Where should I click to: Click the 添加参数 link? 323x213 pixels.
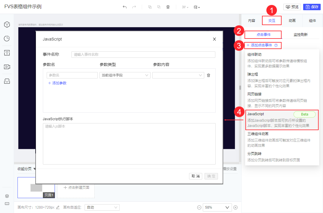pyautogui.click(x=57, y=83)
